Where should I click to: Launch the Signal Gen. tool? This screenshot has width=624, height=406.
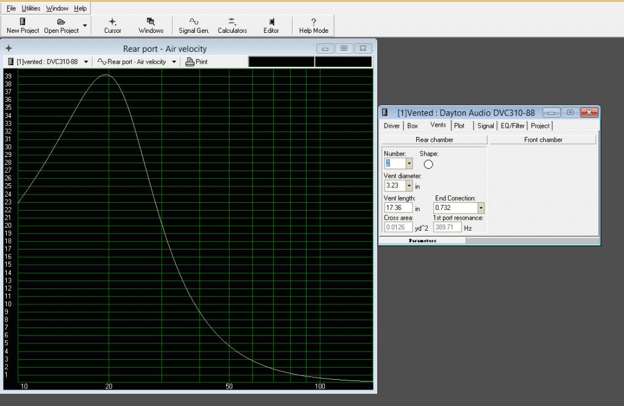(x=194, y=26)
